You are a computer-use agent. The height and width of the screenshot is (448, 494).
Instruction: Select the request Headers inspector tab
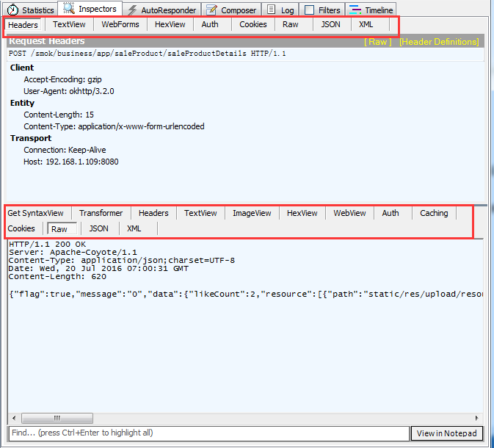click(x=23, y=24)
